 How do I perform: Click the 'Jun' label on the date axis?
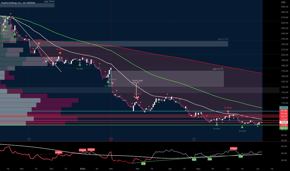(228, 169)
